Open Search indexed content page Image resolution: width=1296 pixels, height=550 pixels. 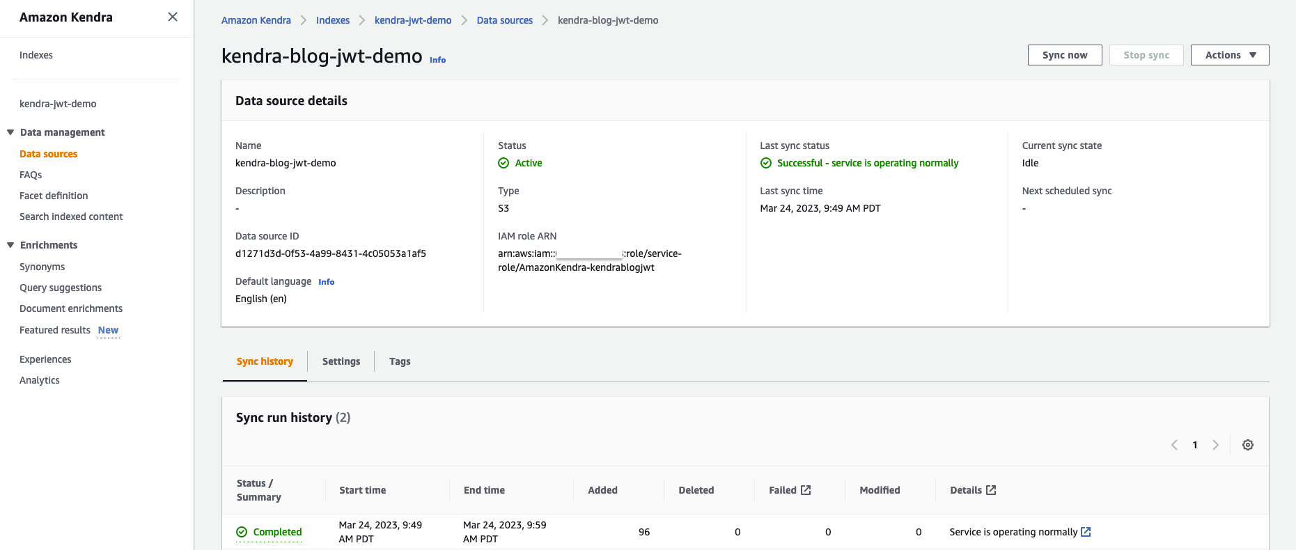[71, 217]
